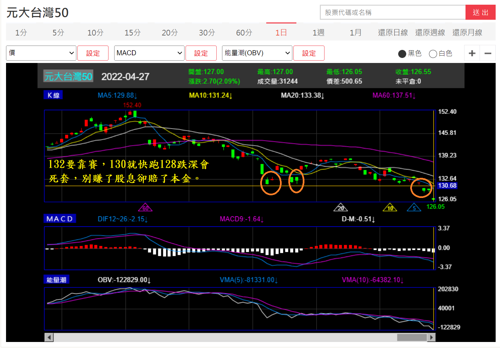Click the K線 panel label
The height and width of the screenshot is (348, 500).
coord(53,95)
